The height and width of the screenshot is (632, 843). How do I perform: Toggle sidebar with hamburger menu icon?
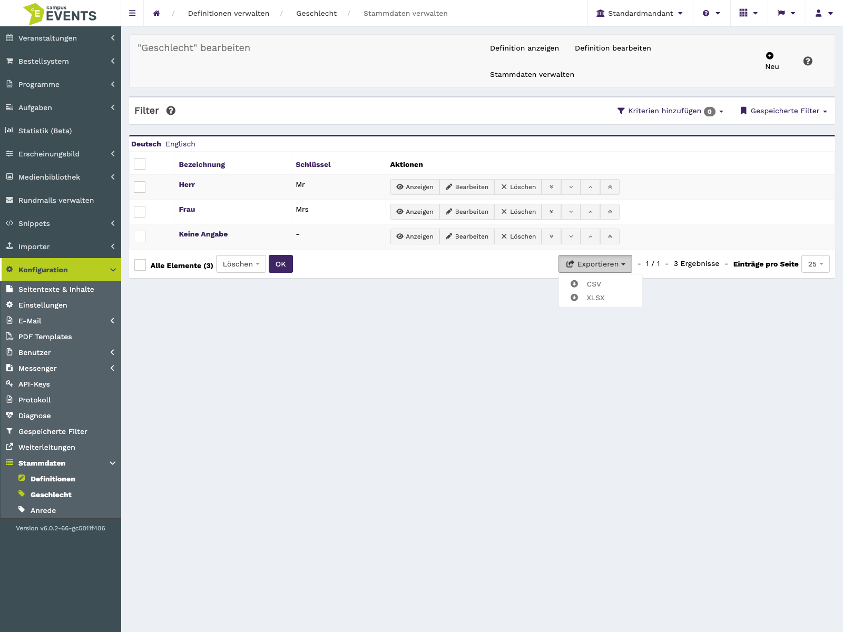132,13
